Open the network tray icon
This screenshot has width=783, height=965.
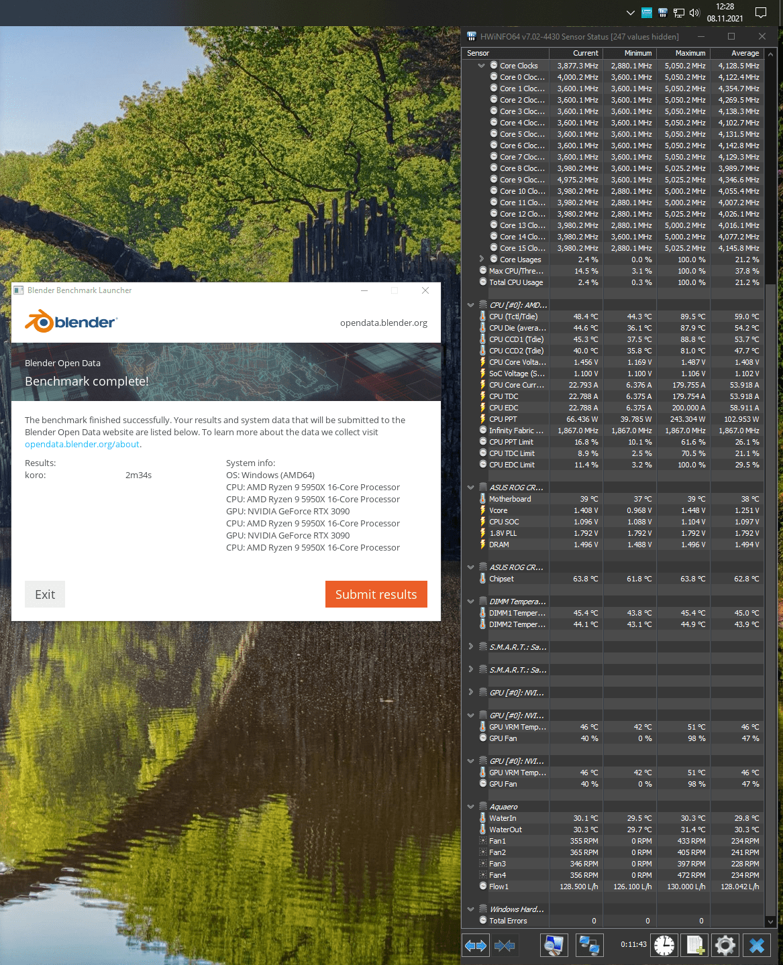[x=679, y=13]
